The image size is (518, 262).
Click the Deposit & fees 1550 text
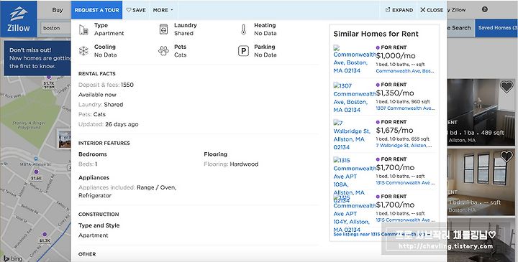(x=106, y=85)
